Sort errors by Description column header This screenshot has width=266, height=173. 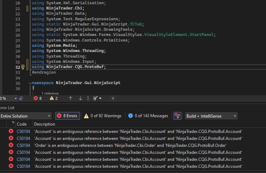point(45,124)
